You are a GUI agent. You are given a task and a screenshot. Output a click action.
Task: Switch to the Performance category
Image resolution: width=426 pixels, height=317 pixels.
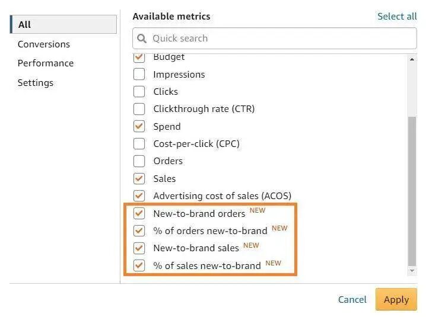pos(46,63)
